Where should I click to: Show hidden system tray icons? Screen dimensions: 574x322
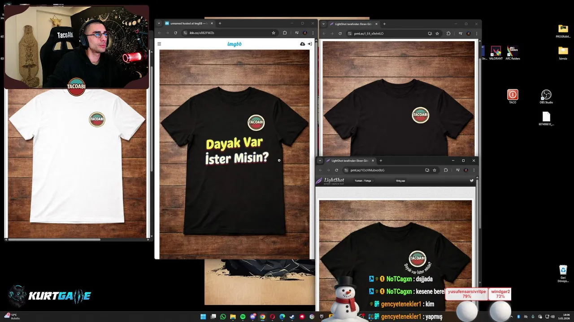click(511, 317)
